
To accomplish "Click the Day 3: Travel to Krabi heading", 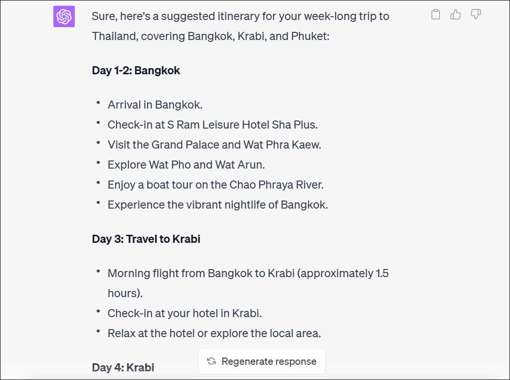I will (146, 239).
